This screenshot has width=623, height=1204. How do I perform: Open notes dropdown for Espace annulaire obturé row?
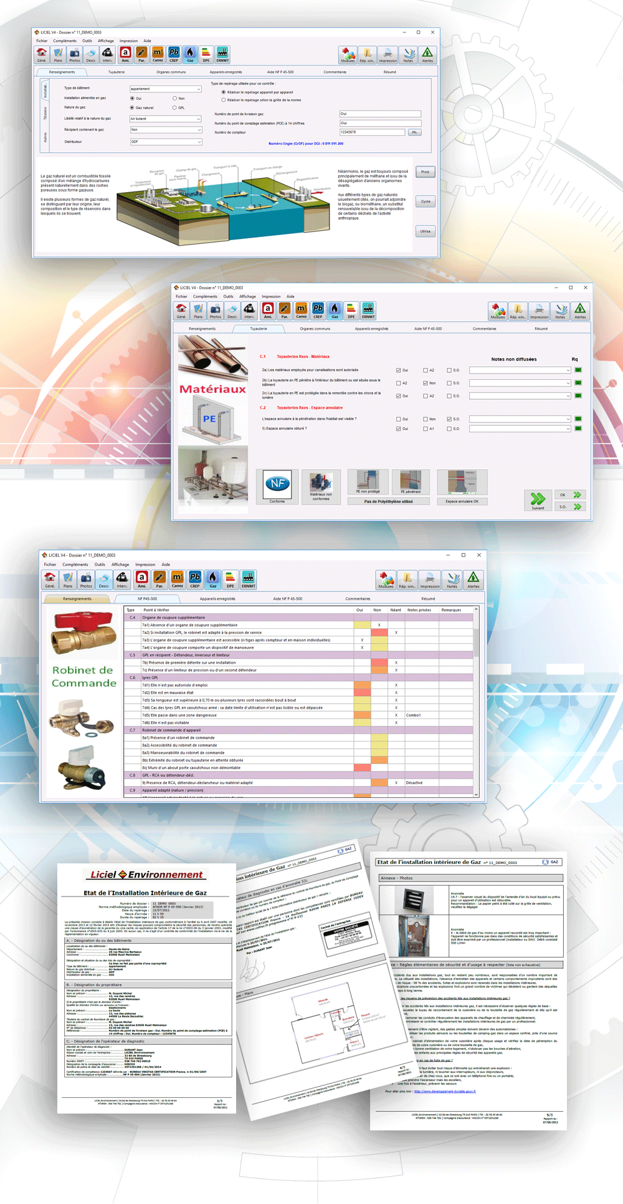point(520,429)
